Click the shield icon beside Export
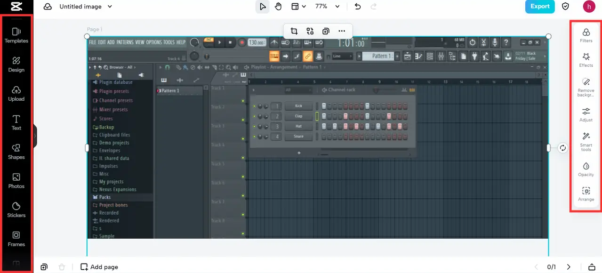Viewport: 602px width, 273px height. (x=566, y=7)
